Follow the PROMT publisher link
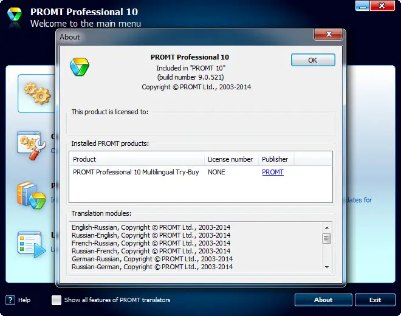401x316 pixels. pyautogui.click(x=273, y=172)
